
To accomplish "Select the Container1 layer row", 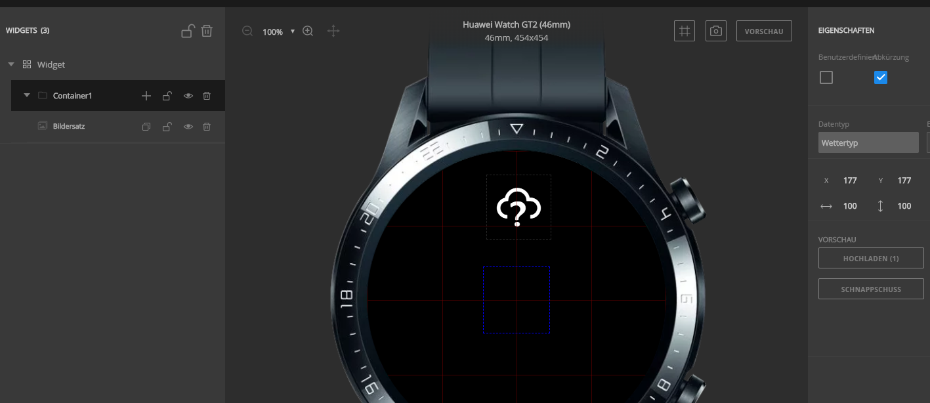I will [x=118, y=96].
